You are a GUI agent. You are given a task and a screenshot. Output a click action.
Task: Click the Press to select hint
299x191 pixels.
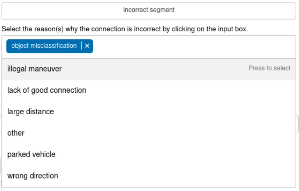tap(269, 68)
